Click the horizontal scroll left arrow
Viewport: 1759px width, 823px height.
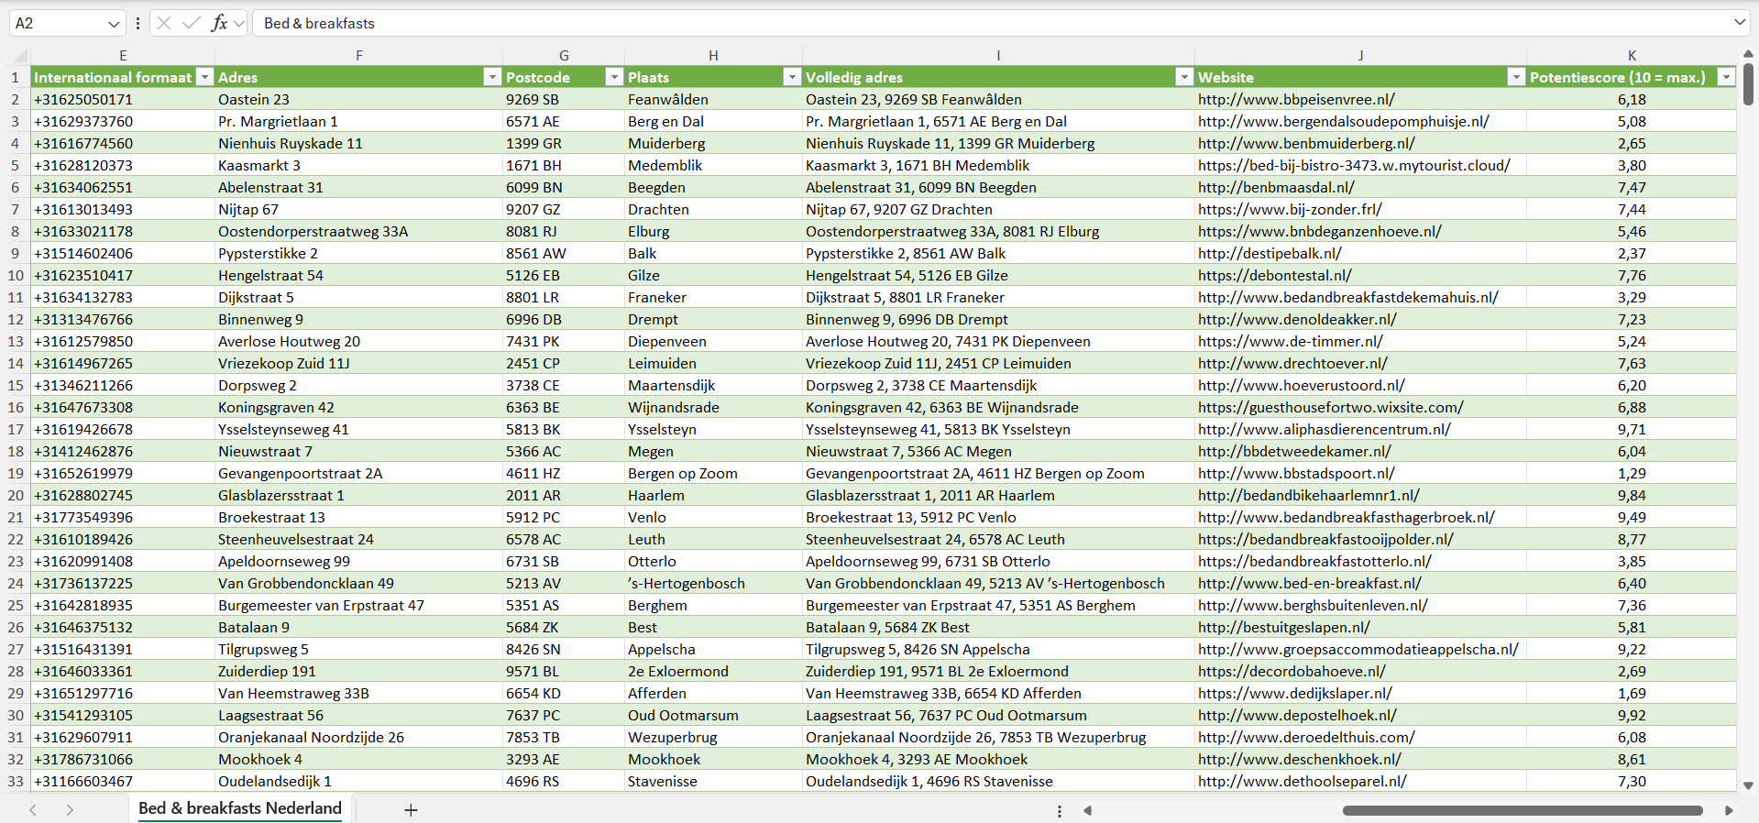tap(1088, 810)
